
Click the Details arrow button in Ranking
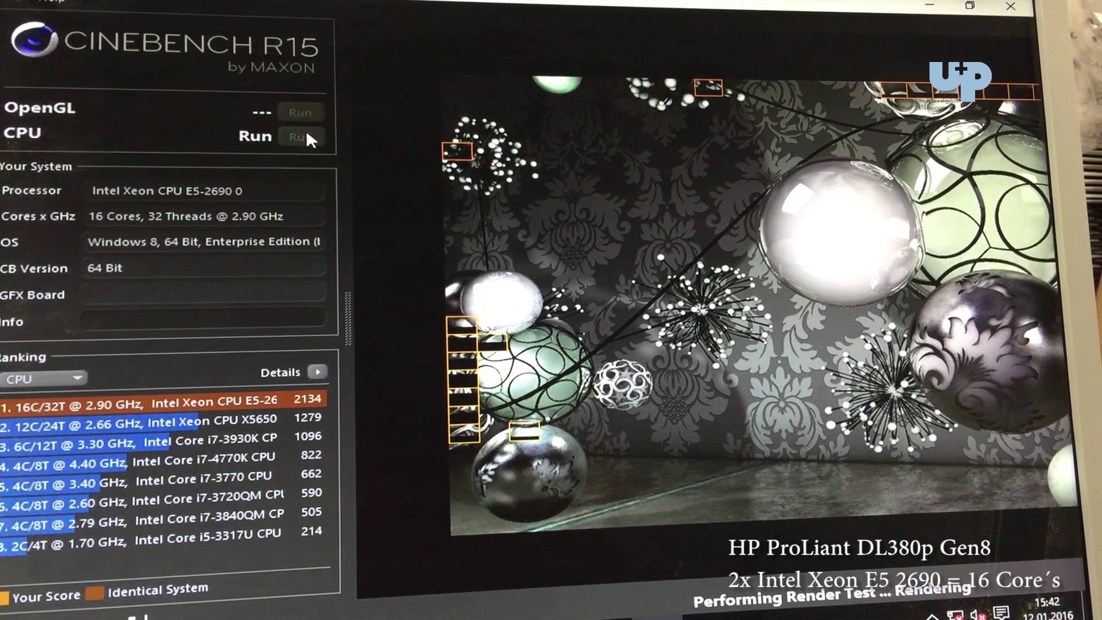[317, 372]
